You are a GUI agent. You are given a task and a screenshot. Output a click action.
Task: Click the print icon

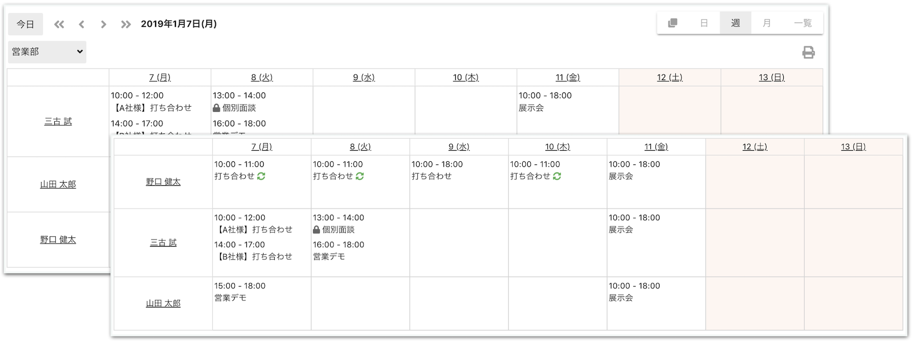coord(808,52)
